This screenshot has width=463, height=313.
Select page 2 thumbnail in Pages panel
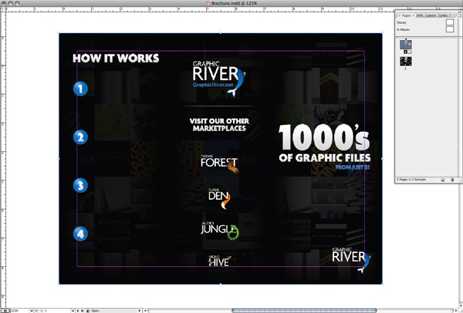coord(406,62)
